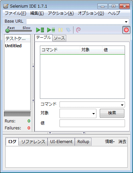Click the Selenium IDE title bar icon

point(6,6)
